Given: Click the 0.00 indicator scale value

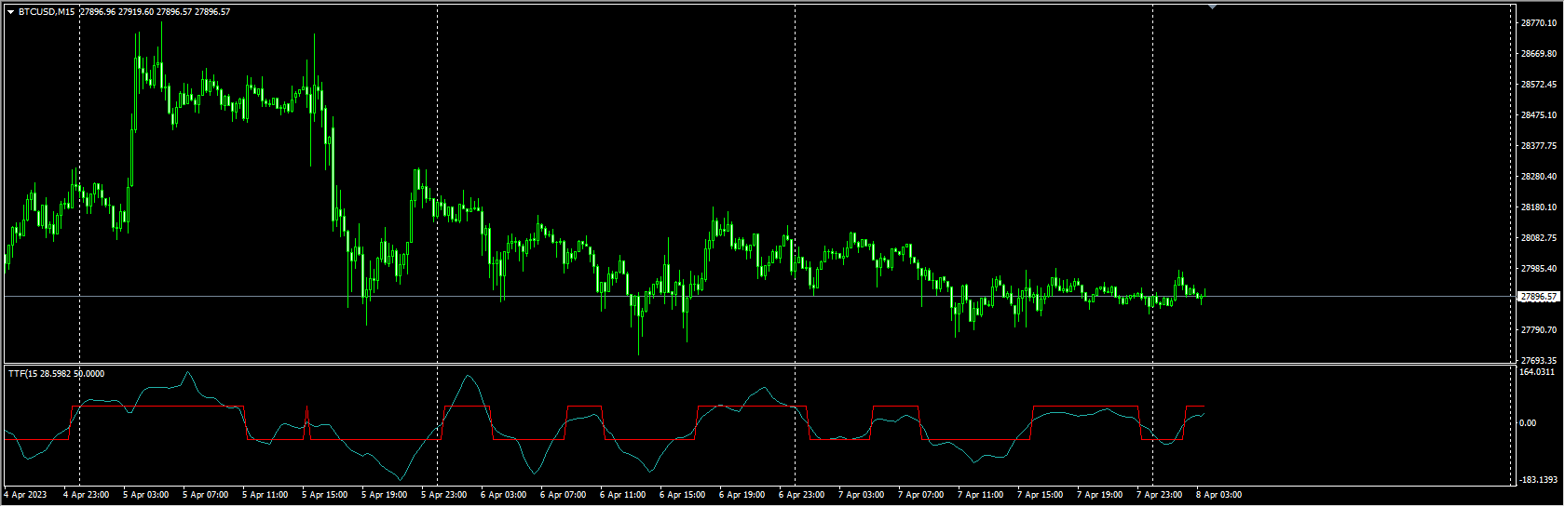Looking at the screenshot, I should 1529,423.
